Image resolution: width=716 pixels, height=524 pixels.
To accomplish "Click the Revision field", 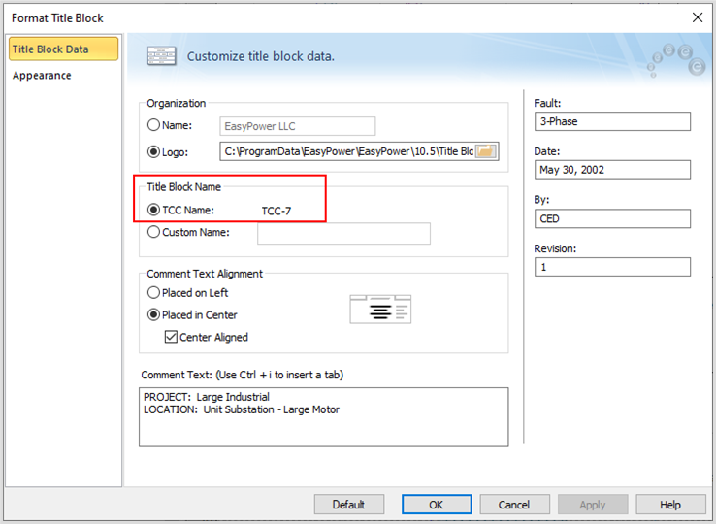I will point(612,267).
